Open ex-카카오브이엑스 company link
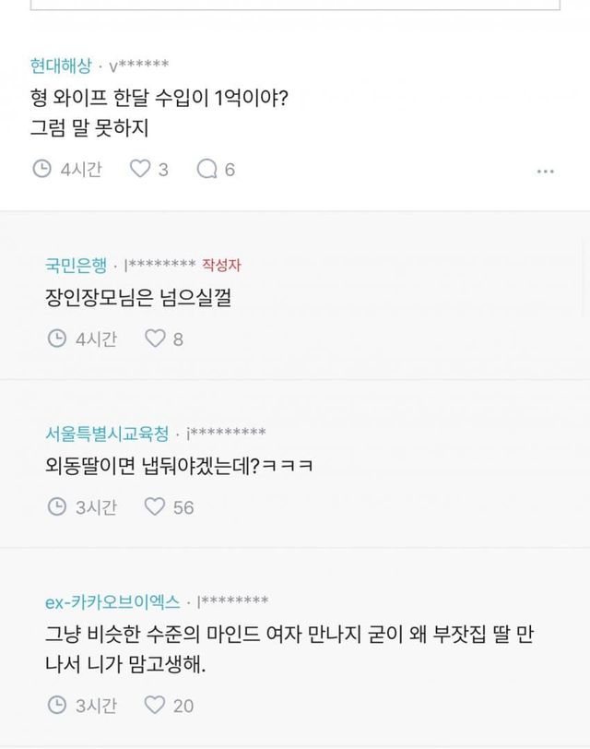Viewport: 590px width, 749px height. click(x=112, y=601)
